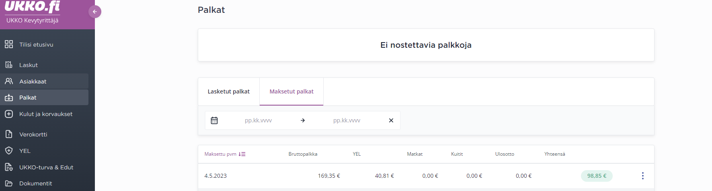Image resolution: width=712 pixels, height=191 pixels.
Task: Click the Tilisi etusivu grid icon
Action: coord(9,44)
